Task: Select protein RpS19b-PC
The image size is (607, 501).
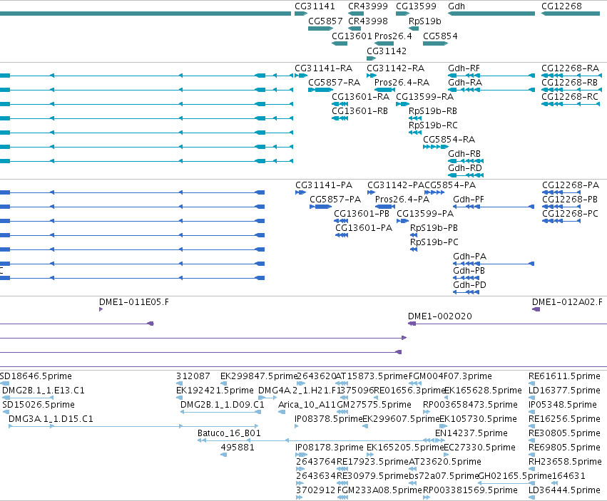Action: (434, 242)
